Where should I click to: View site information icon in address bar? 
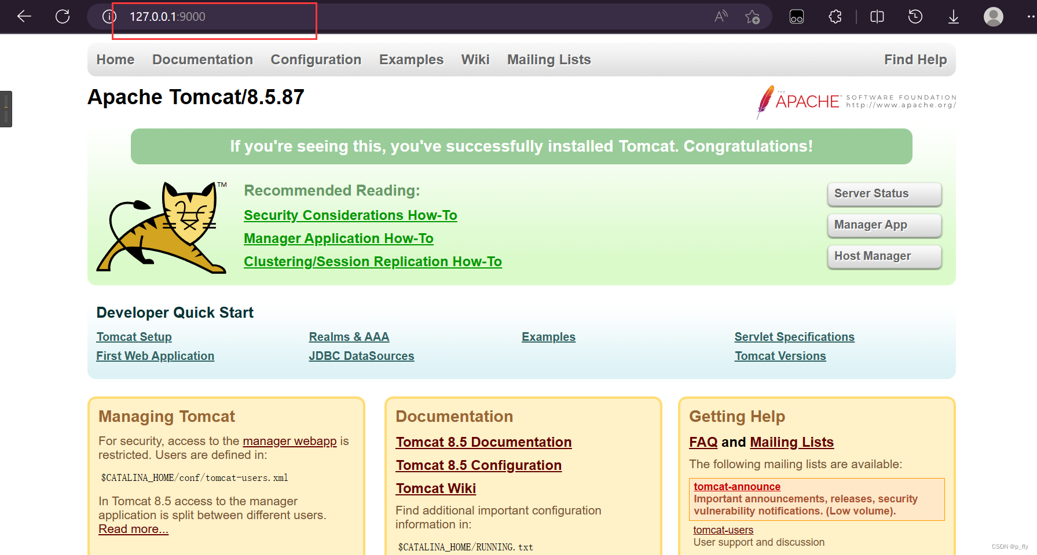tap(109, 16)
